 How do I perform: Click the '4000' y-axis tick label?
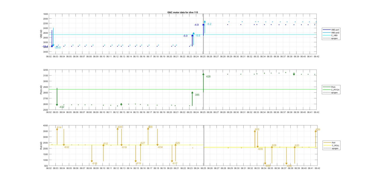46,125
